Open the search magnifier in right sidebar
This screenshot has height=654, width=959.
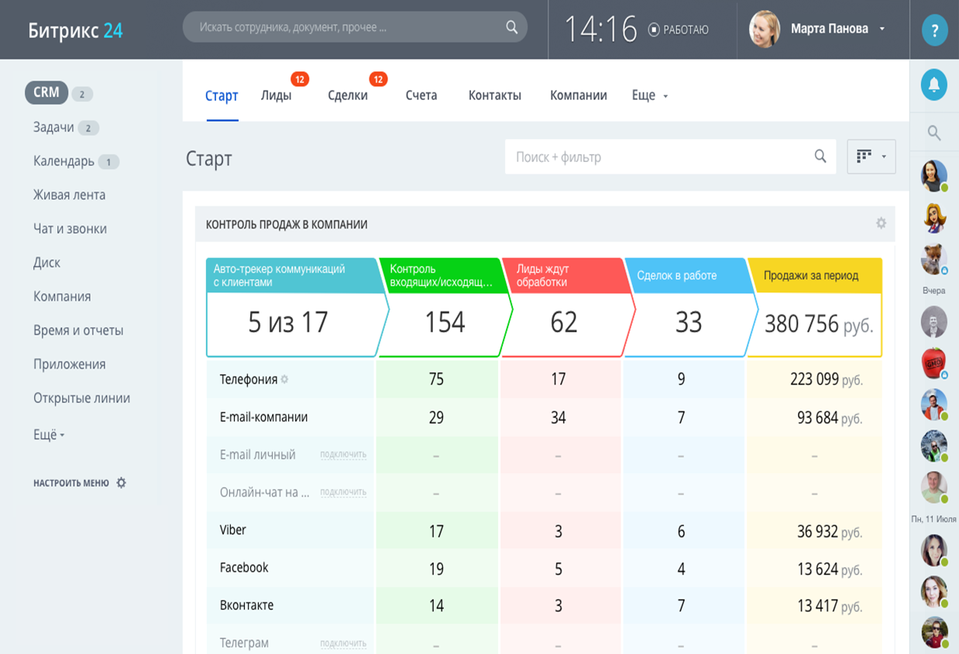pos(934,132)
